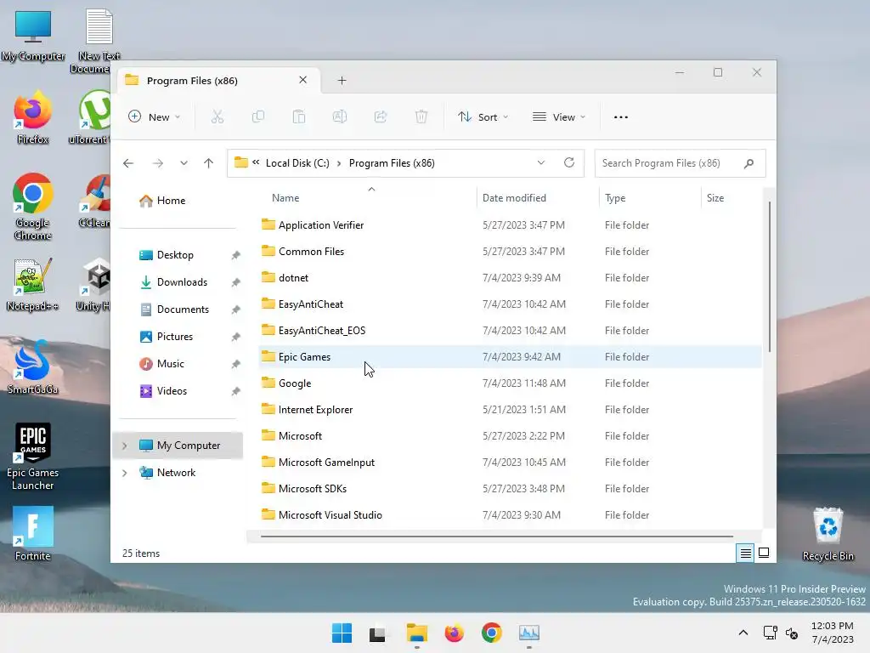Select My Computer desktop icon
Image resolution: width=870 pixels, height=653 pixels.
pyautogui.click(x=33, y=36)
